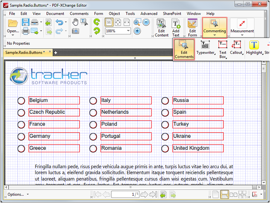Click the Zoom In plus button
Viewport: 270px width, 203px height.
137,31
